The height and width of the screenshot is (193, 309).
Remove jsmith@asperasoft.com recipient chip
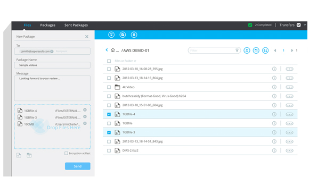coord(52,52)
